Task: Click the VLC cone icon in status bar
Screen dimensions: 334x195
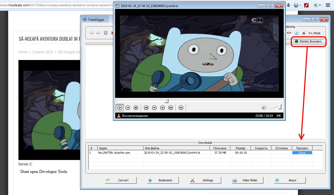Action: coord(119,116)
